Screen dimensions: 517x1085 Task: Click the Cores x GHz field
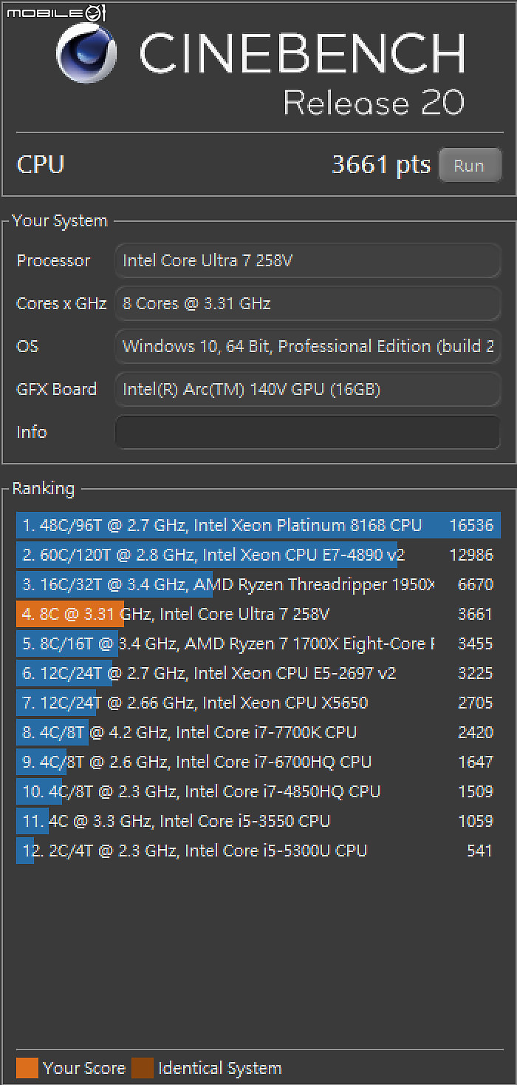click(x=308, y=303)
